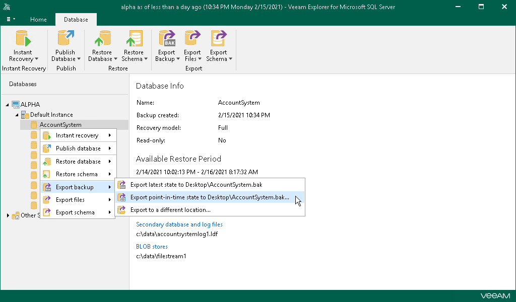The height and width of the screenshot is (302, 516).
Task: Click the Restore Schema ribbon icon
Action: click(x=134, y=38)
